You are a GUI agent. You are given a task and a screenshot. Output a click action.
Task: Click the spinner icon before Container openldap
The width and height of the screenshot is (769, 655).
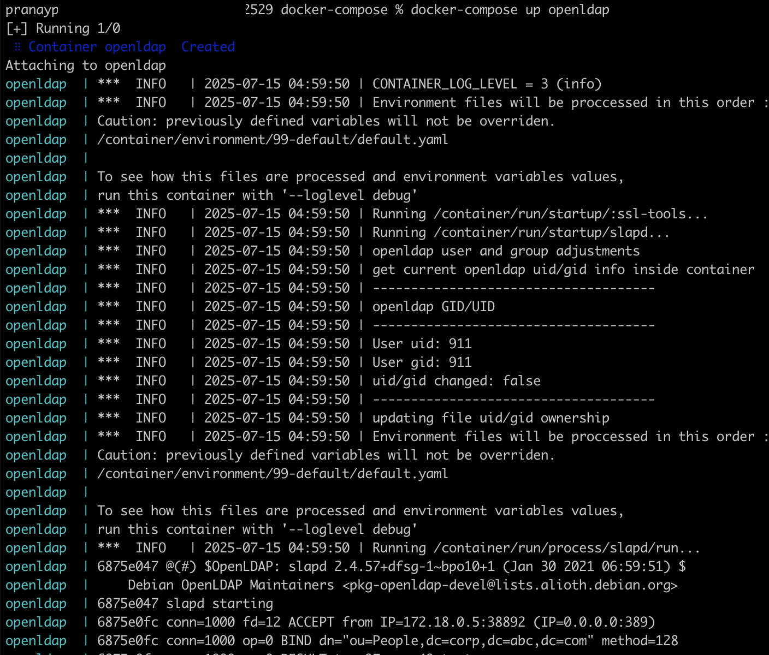point(17,47)
